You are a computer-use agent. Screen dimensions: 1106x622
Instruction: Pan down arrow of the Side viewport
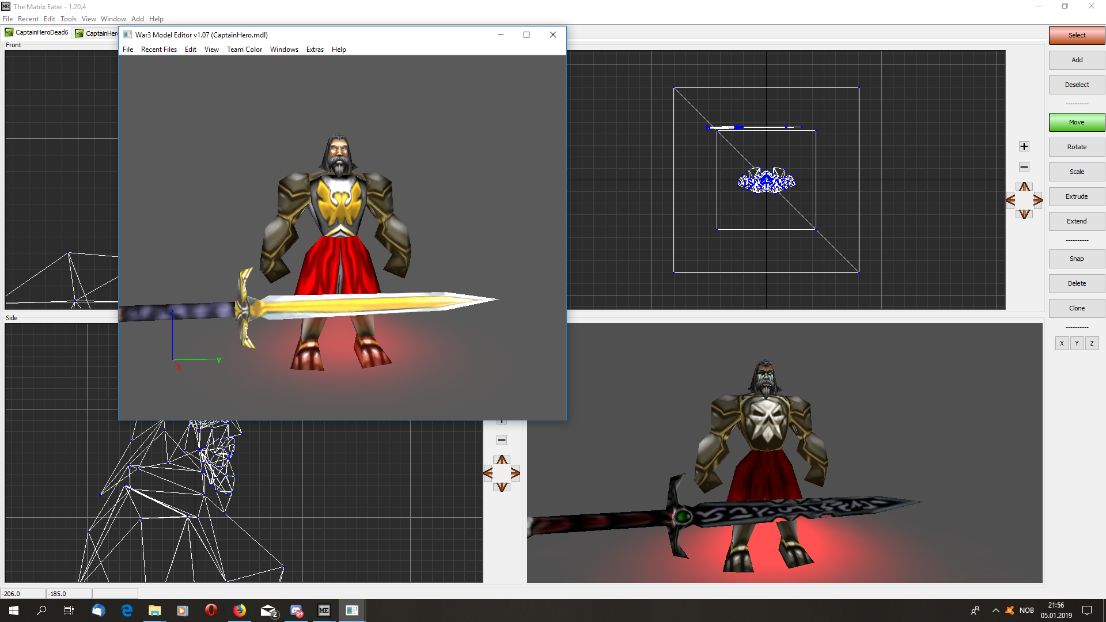pos(502,487)
